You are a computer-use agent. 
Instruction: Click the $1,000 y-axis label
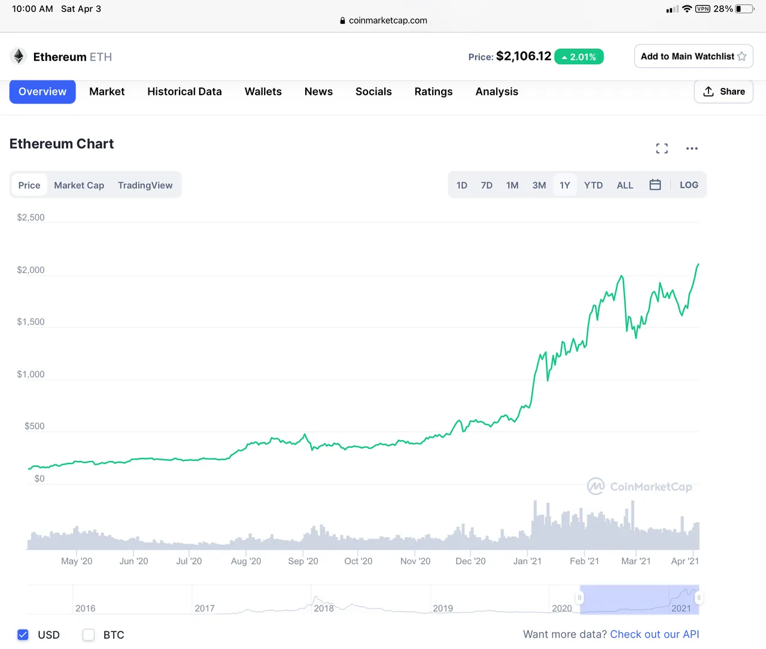pyautogui.click(x=31, y=374)
